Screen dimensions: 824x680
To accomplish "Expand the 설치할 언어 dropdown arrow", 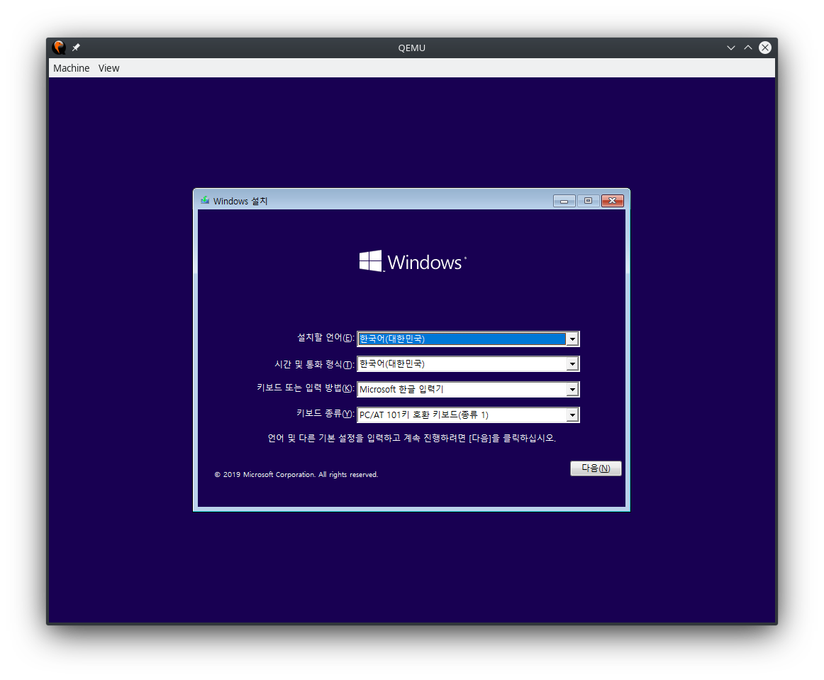I will click(572, 339).
